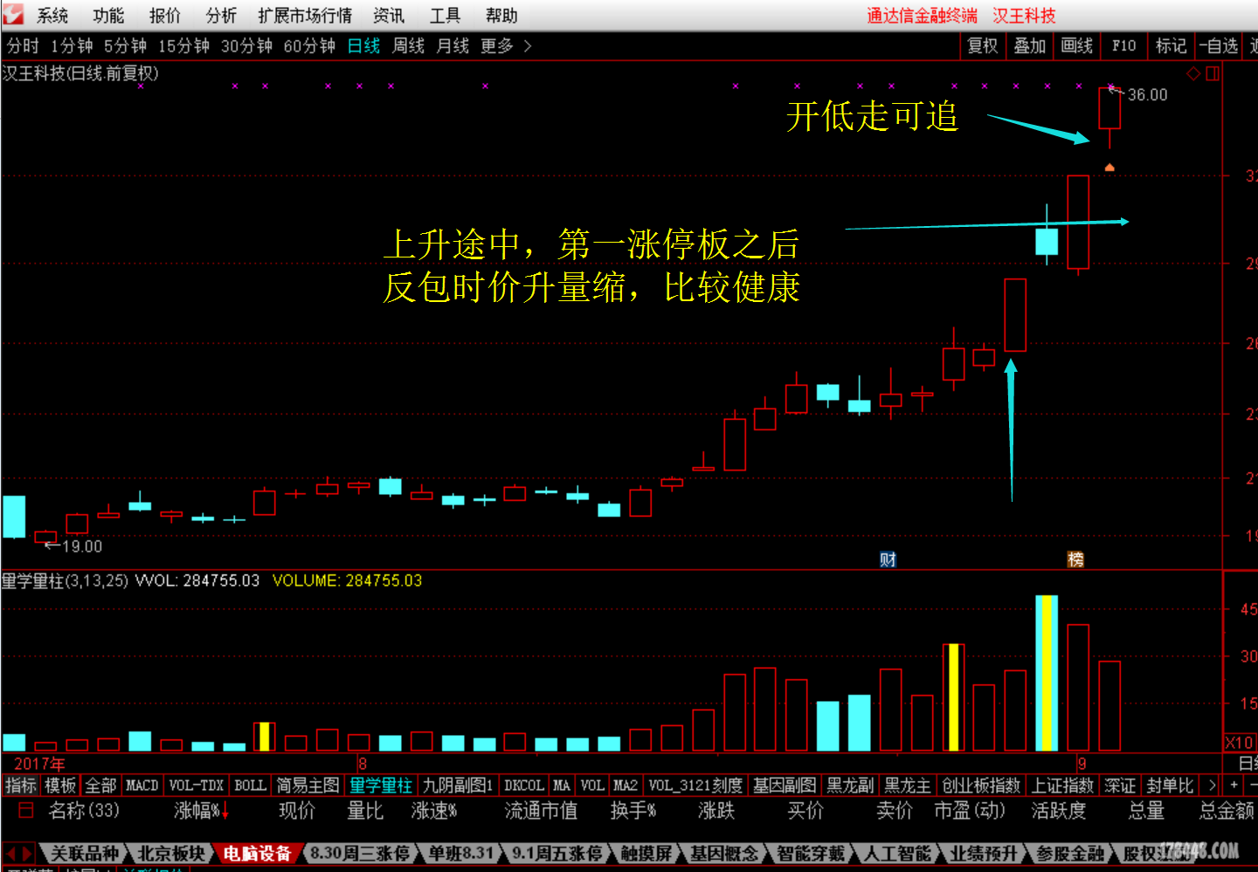
Task: Open the 标记 mark menu
Action: 1171,46
